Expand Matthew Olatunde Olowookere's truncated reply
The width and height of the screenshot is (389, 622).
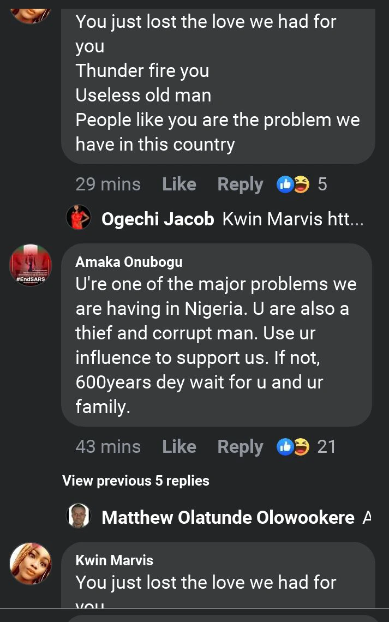367,517
